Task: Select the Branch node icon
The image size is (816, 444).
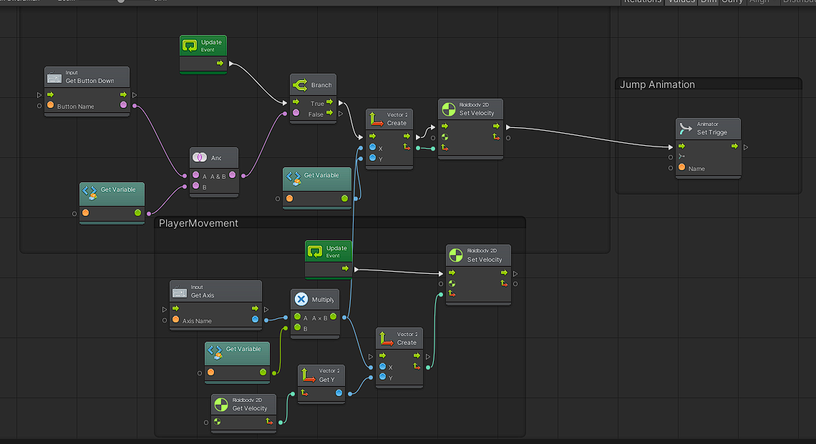Action: pos(300,84)
